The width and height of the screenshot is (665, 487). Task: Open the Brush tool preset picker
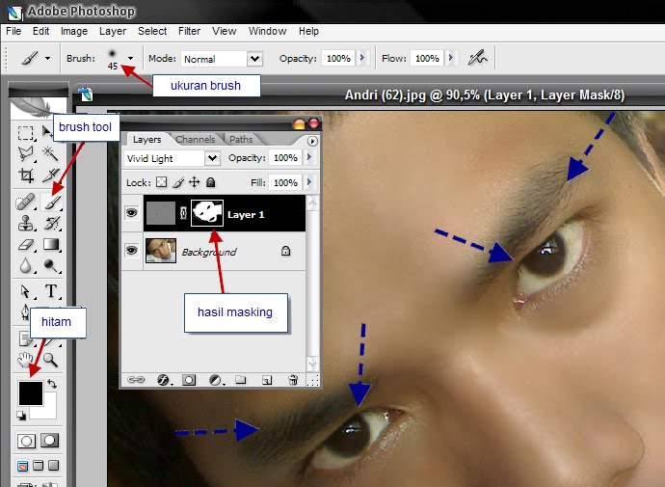36,58
